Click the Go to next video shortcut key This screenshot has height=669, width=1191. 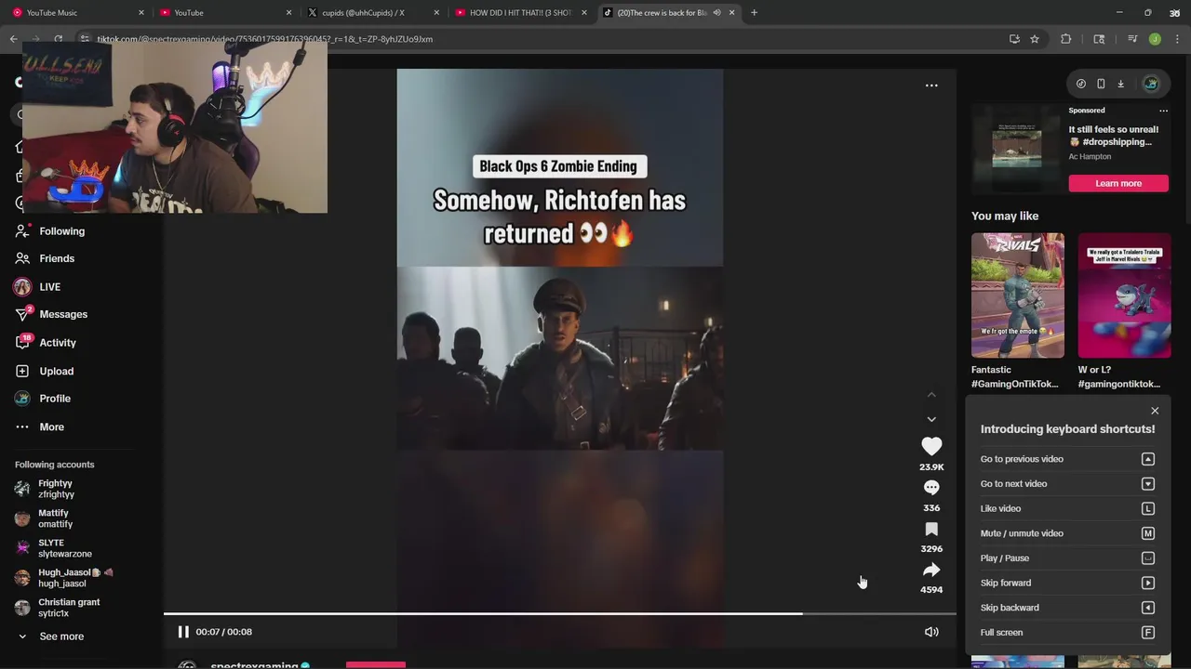(x=1148, y=484)
